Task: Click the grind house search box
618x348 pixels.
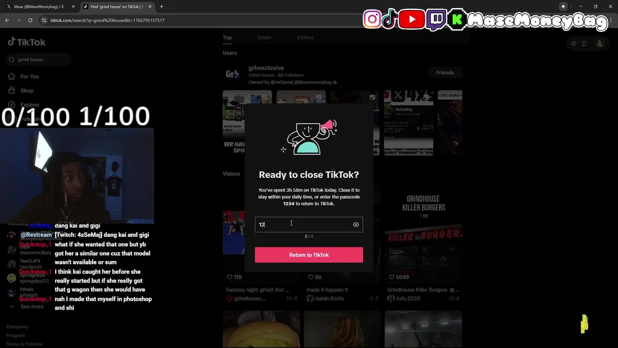Action: click(40, 59)
